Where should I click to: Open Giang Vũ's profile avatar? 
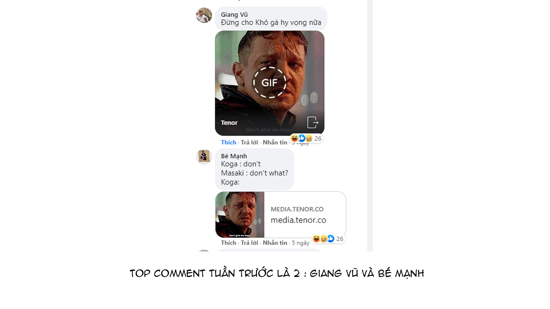[x=204, y=15]
